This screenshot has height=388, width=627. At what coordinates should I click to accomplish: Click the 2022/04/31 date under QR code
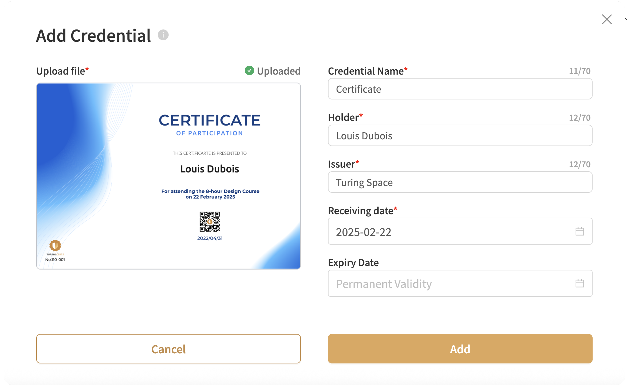click(210, 238)
